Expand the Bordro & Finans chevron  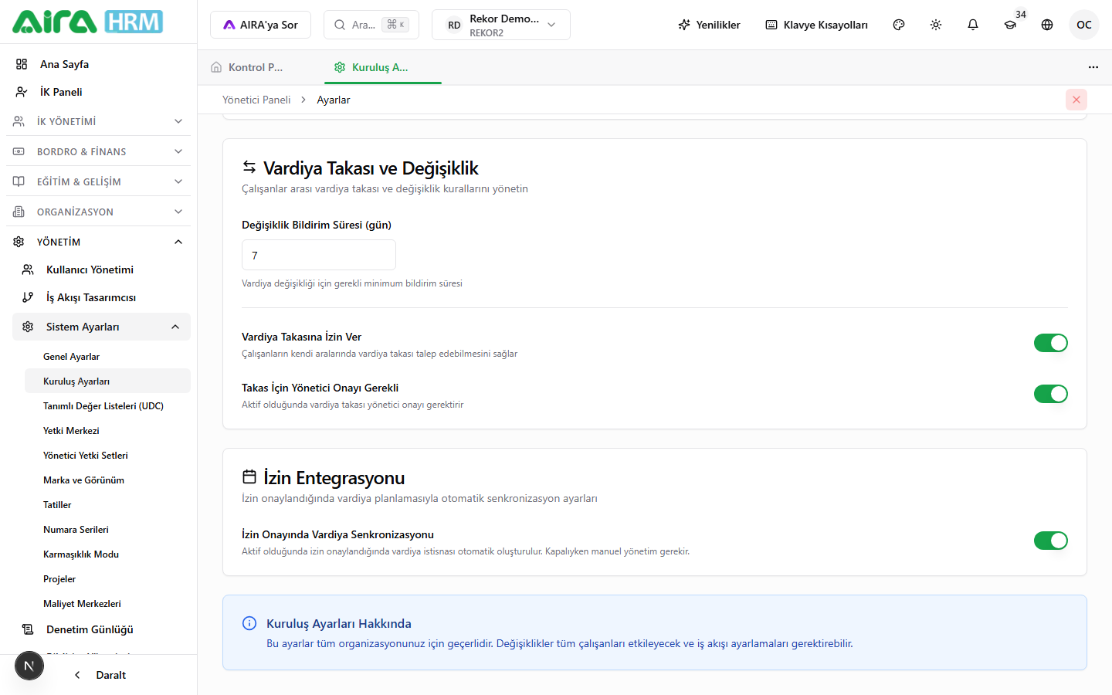click(x=178, y=151)
